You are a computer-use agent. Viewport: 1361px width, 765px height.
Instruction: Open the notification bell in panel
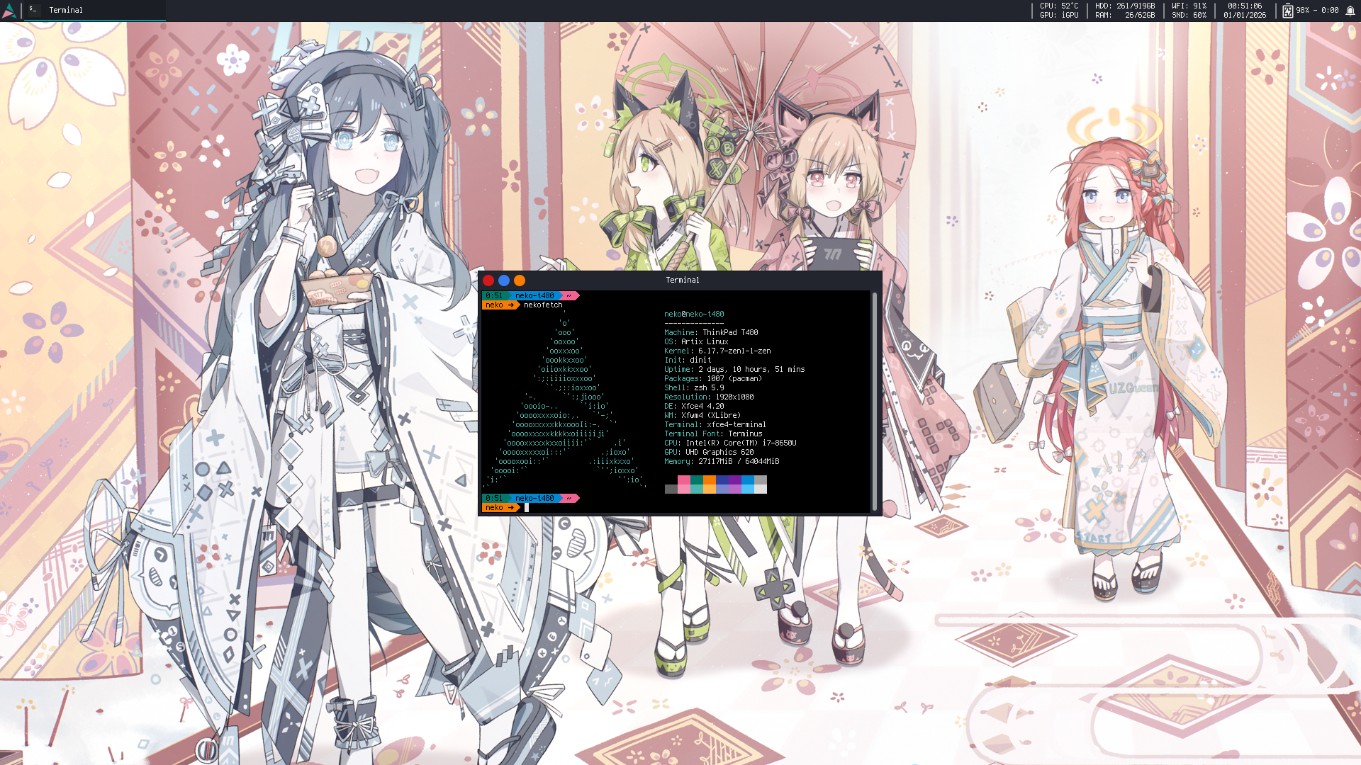click(1350, 11)
